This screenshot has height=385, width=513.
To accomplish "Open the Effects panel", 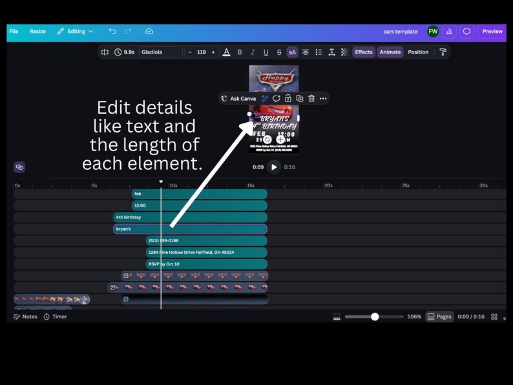I will (x=364, y=52).
